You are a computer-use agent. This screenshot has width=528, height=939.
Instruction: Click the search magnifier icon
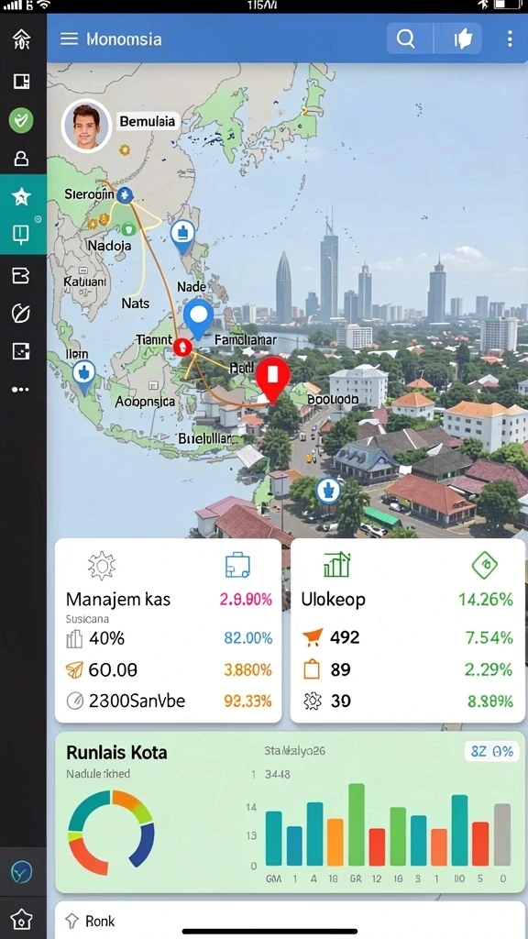pos(406,39)
